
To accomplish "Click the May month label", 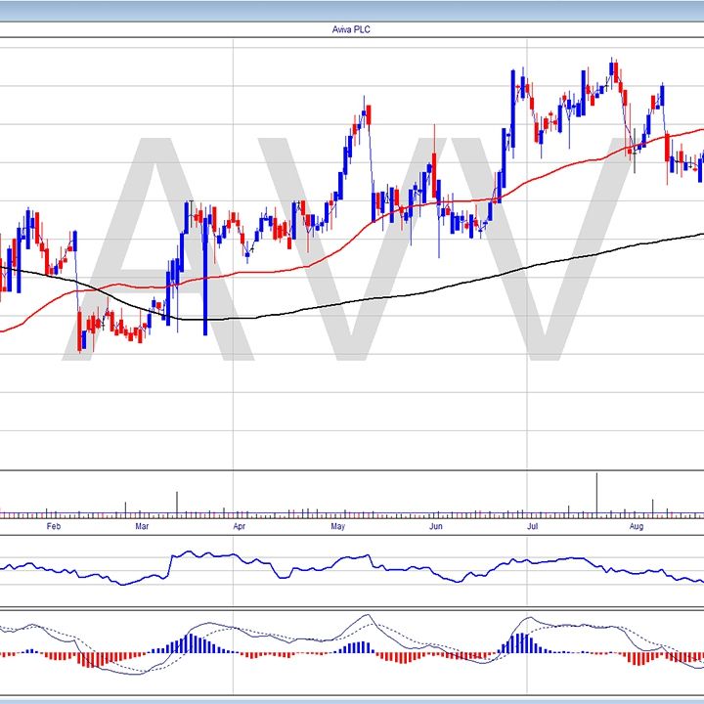I will (338, 526).
